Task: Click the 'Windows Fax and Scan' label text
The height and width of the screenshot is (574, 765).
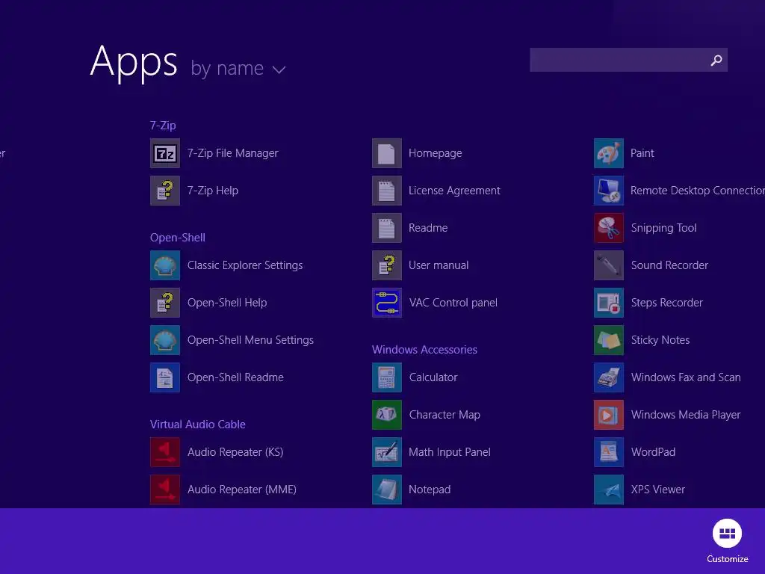Action: coord(686,377)
